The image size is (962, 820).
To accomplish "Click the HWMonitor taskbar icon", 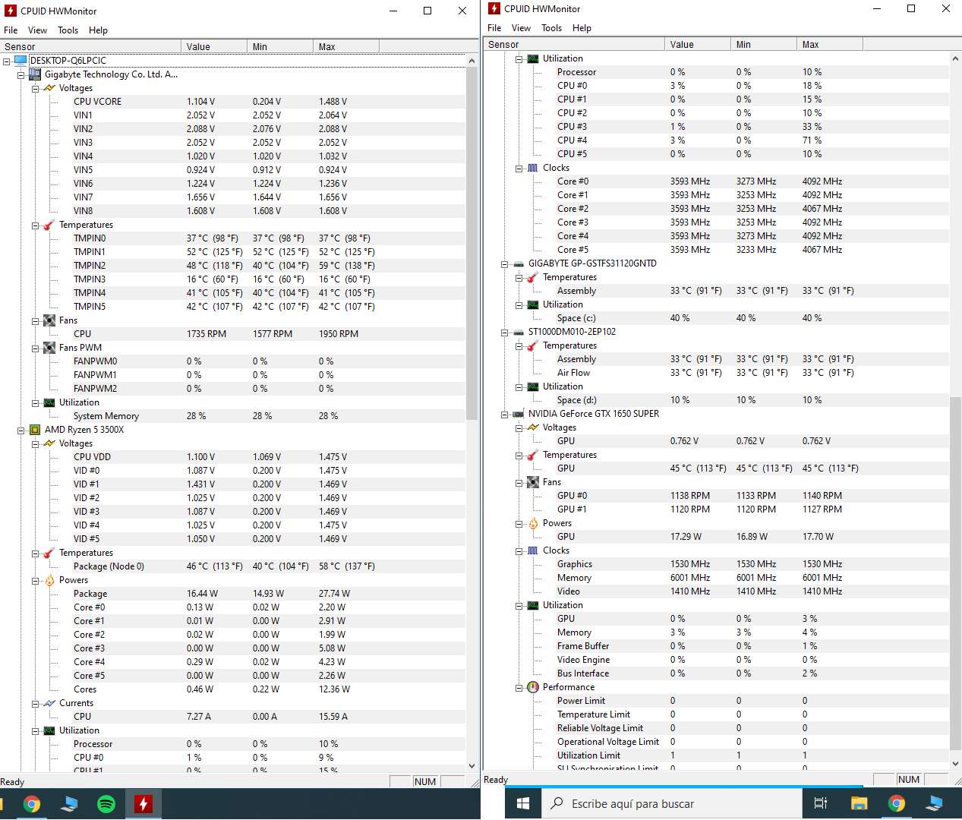I will click(x=144, y=804).
